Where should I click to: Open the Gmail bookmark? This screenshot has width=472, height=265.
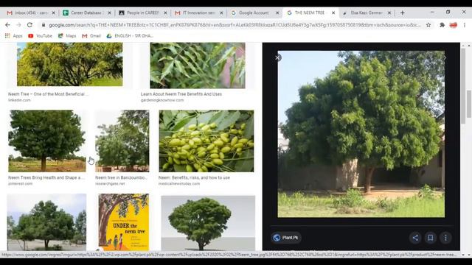coord(91,36)
